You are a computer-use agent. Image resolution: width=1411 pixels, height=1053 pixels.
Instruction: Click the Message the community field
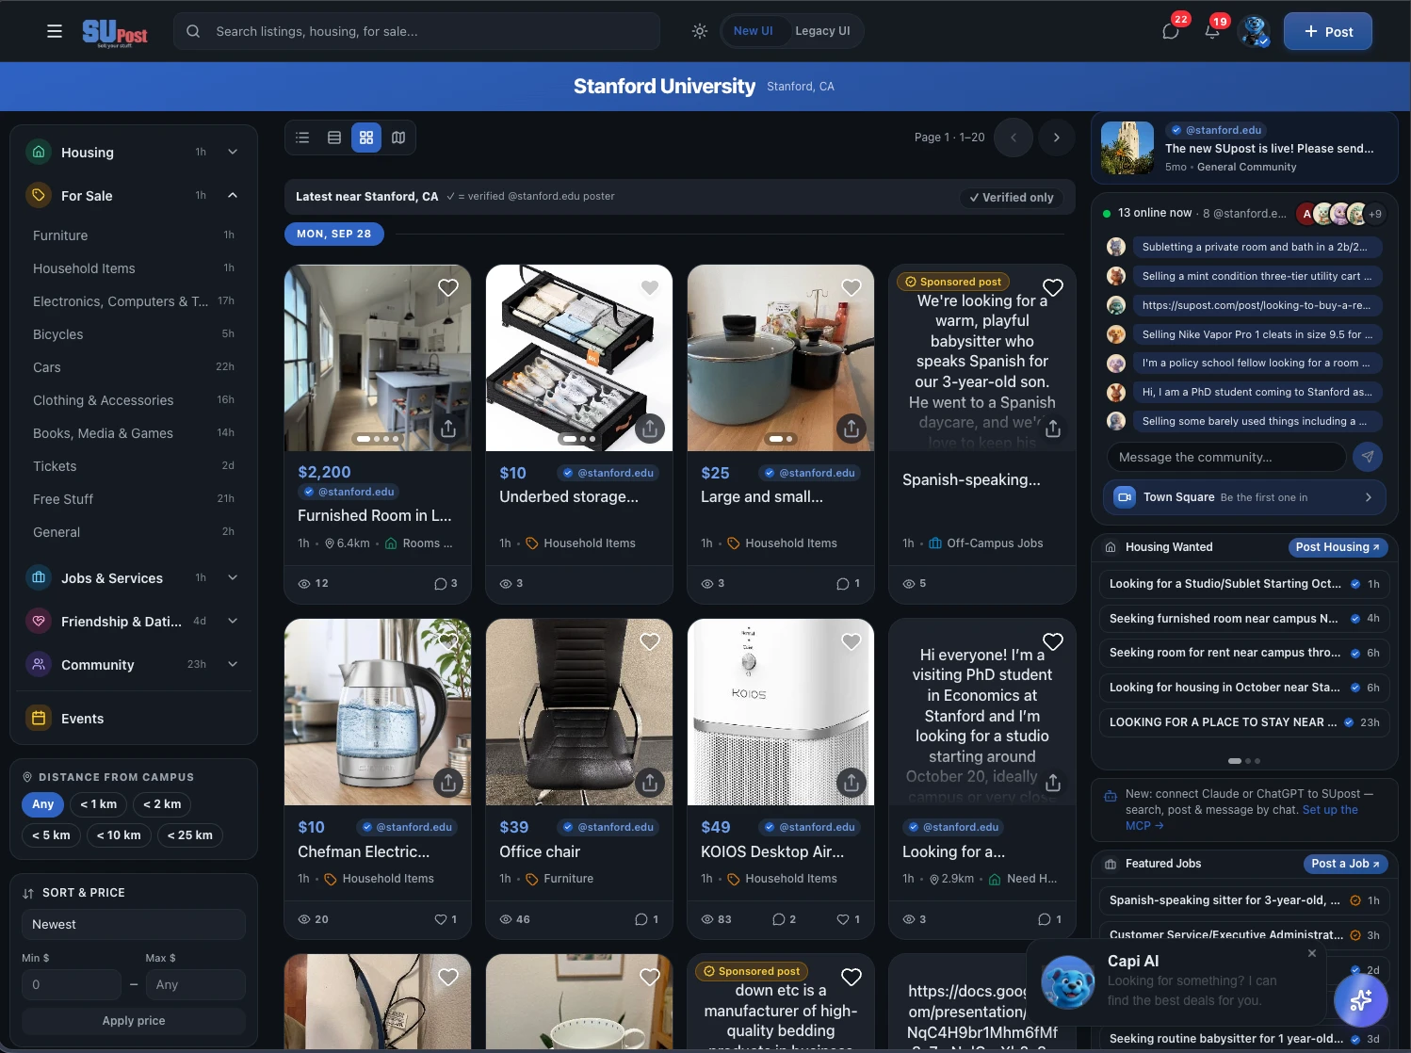(x=1226, y=457)
